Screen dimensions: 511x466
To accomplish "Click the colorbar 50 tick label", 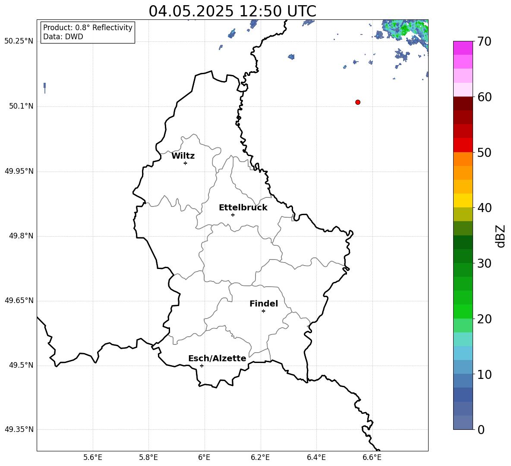I will (485, 152).
